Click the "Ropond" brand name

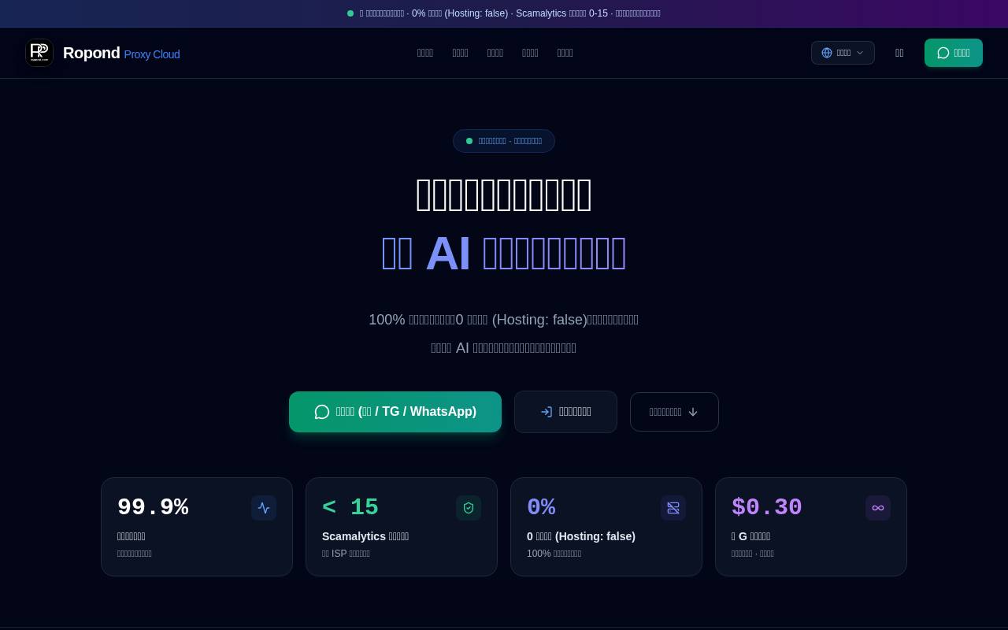click(x=91, y=53)
